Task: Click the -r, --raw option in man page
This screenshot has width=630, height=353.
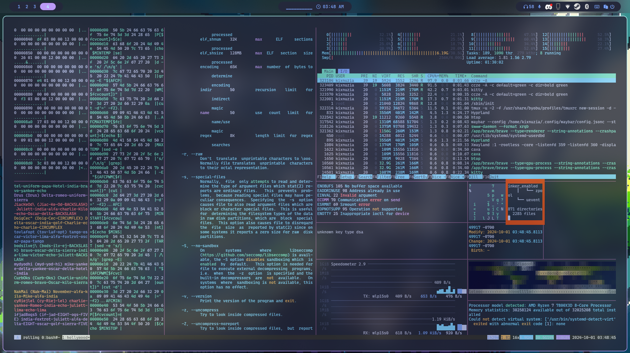Action: 192,154
